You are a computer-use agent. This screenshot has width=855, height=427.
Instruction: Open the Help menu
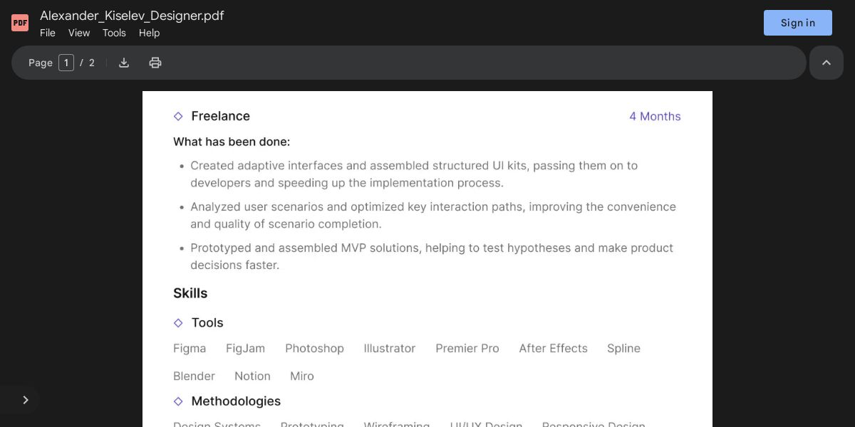click(149, 33)
